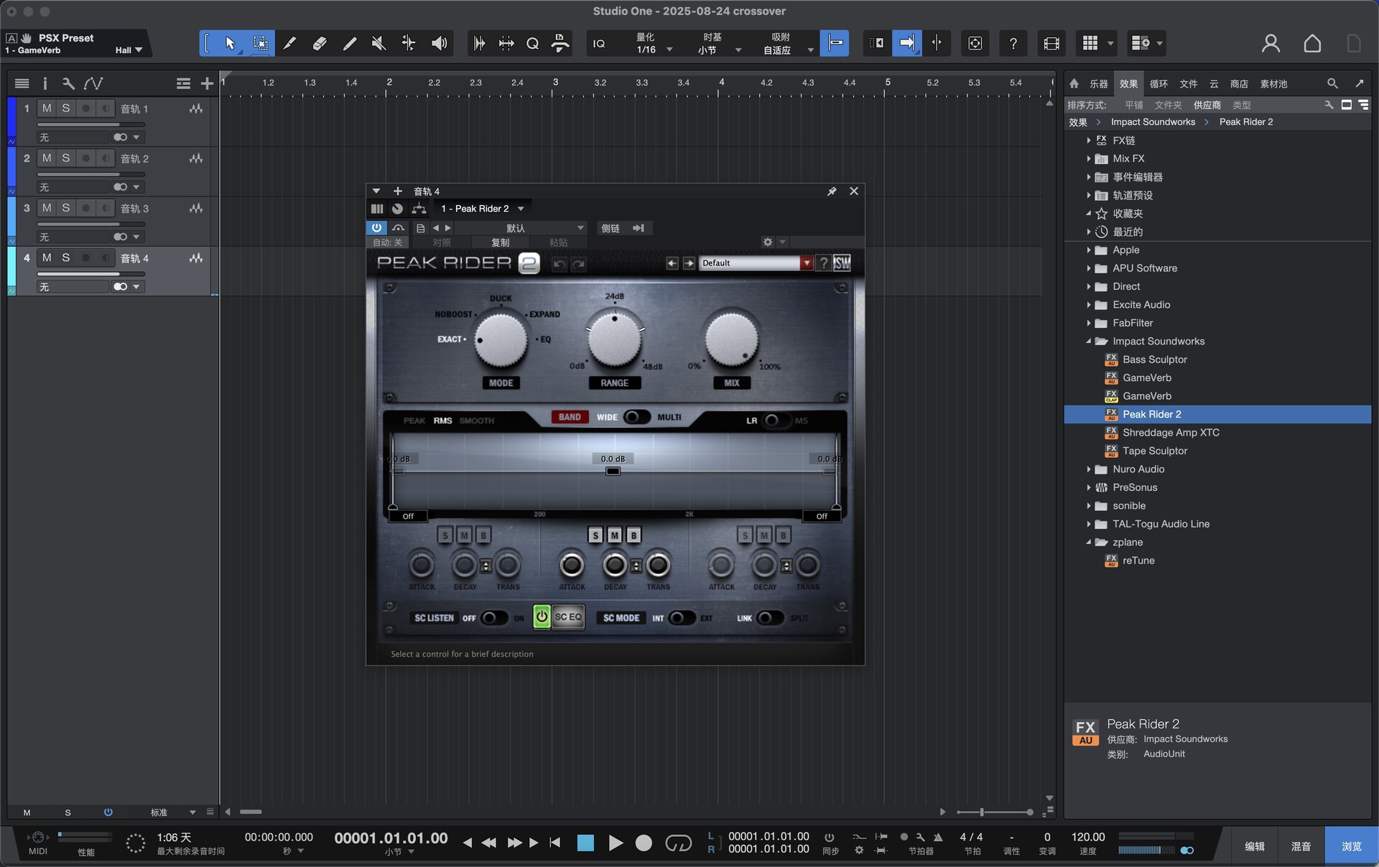This screenshot has height=867, width=1379.
Task: Switch to the 乐器 browser tab
Action: pos(1099,84)
